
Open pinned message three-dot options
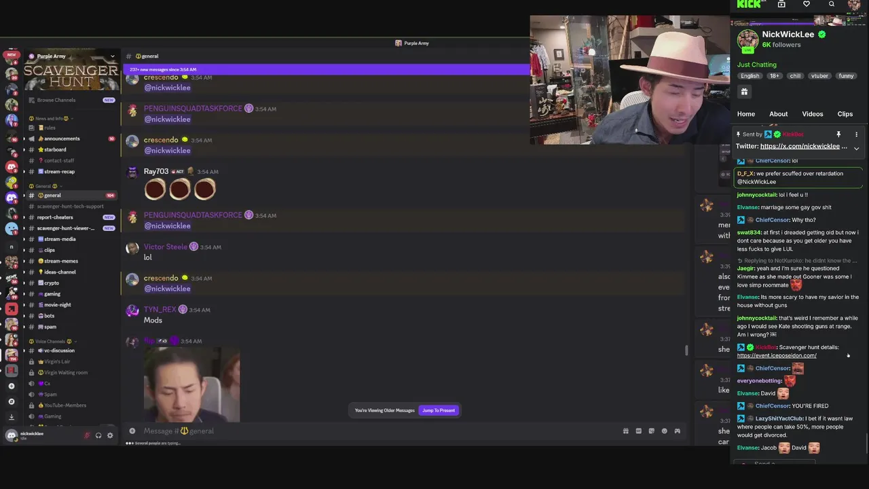point(856,134)
